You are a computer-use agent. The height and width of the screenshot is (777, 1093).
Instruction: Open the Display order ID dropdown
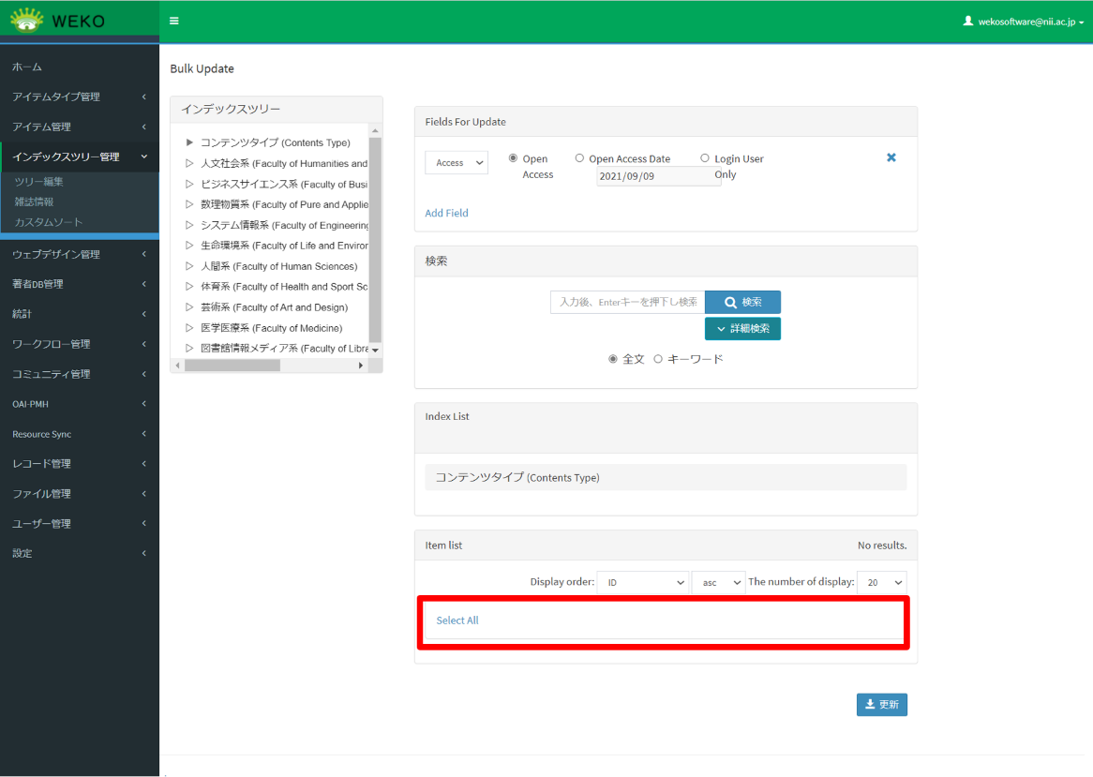coord(645,582)
